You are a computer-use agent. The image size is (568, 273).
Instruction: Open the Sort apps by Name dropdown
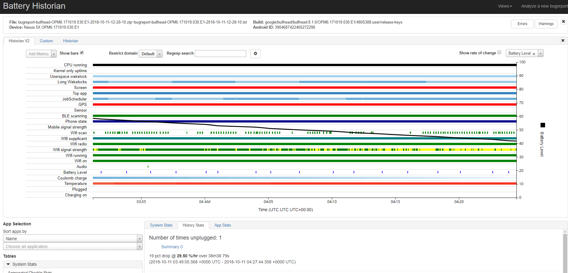73,238
